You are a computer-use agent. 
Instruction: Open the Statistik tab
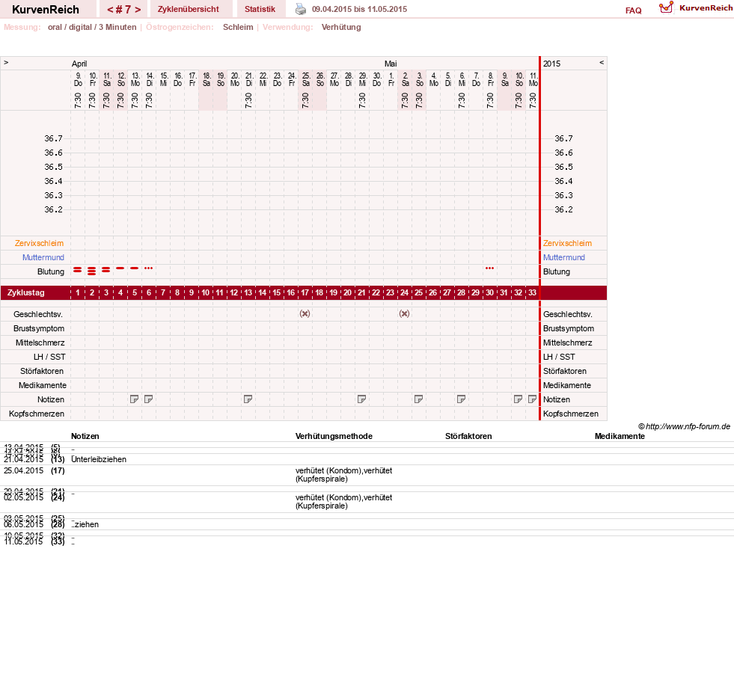click(x=260, y=9)
